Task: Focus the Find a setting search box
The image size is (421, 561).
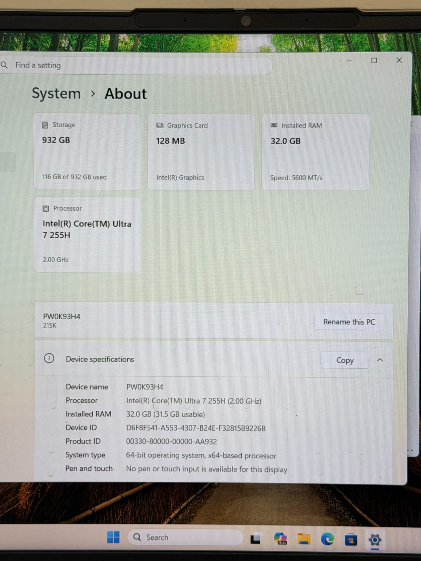Action: click(135, 66)
